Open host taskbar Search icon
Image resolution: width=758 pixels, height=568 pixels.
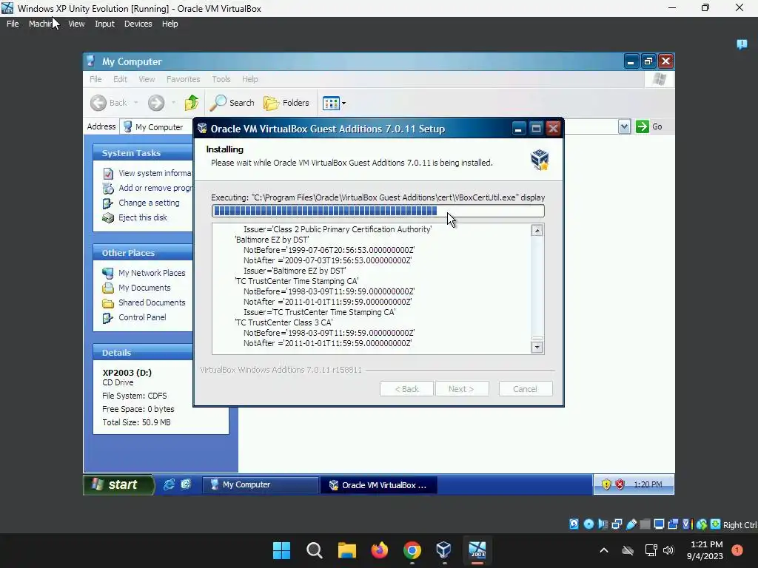(314, 550)
